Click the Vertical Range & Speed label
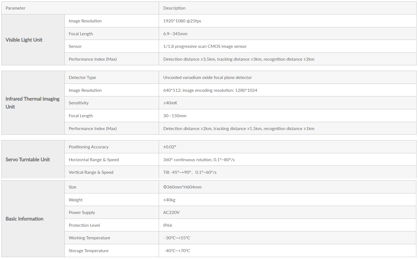 (x=91, y=172)
